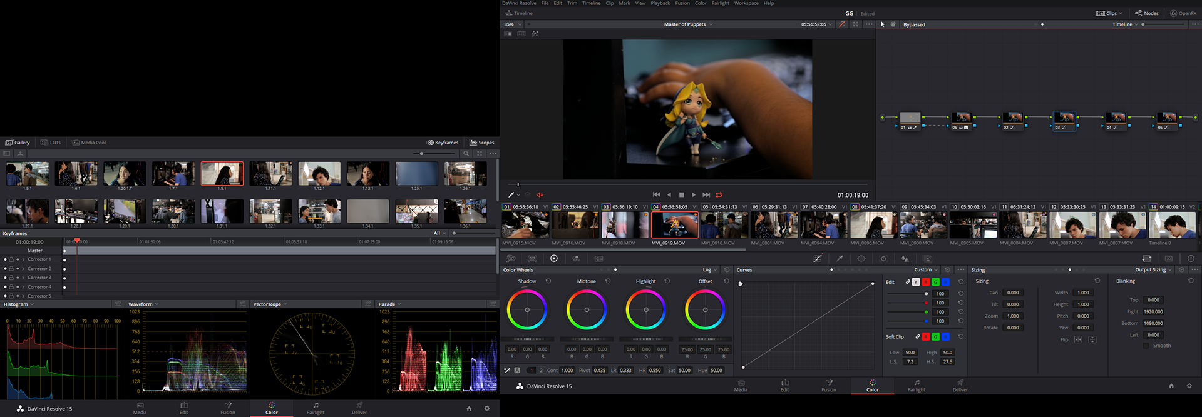
Task: Select the hand pan tool in node editor
Action: [x=893, y=24]
